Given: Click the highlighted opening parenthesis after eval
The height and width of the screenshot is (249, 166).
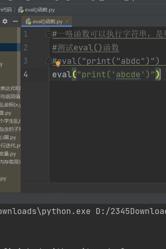Looking at the screenshot, I should click(x=74, y=74).
